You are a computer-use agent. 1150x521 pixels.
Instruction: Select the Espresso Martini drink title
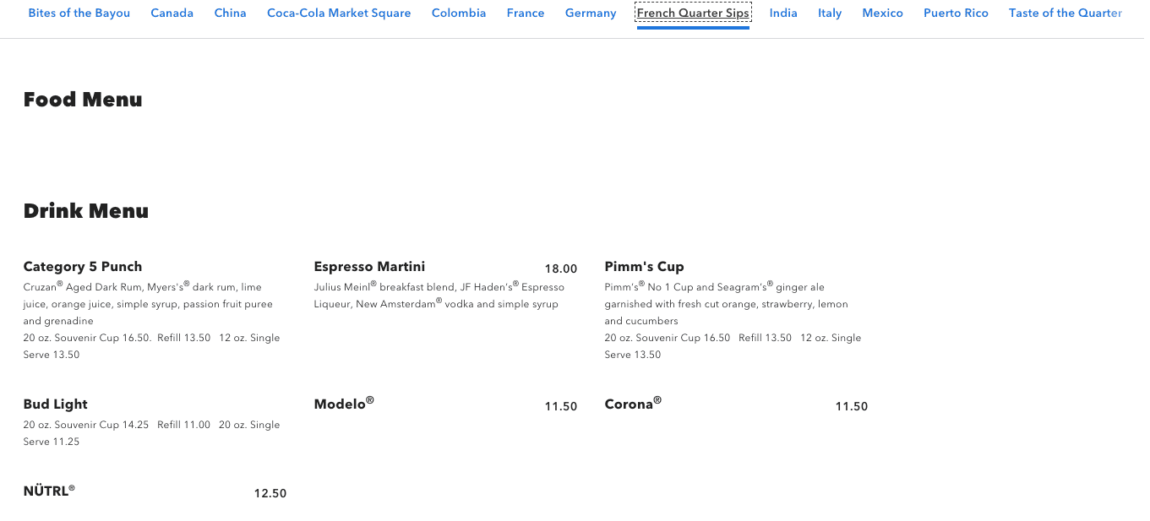click(x=369, y=267)
